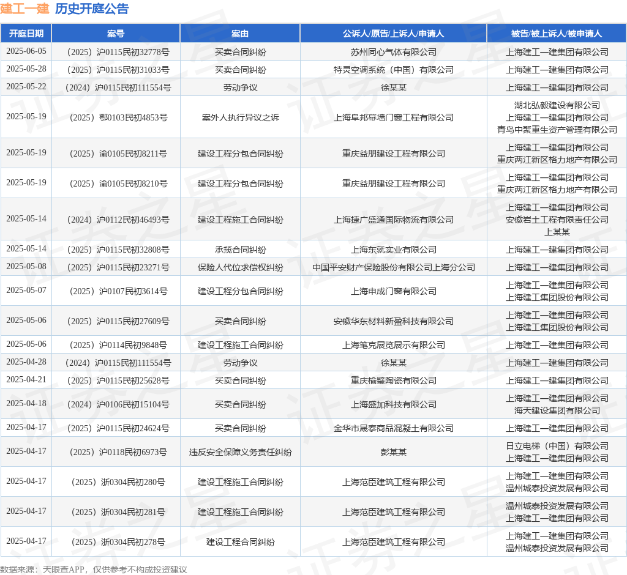Image resolution: width=627 pixels, height=575 pixels.
Task: Click the 案号 column header
Action: pyautogui.click(x=116, y=34)
